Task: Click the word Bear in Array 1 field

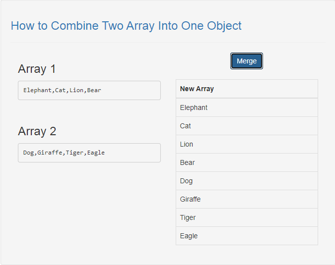Action: pyautogui.click(x=94, y=90)
